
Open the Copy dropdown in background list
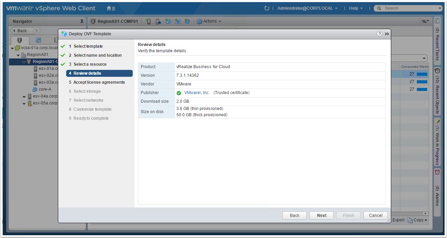[417, 220]
